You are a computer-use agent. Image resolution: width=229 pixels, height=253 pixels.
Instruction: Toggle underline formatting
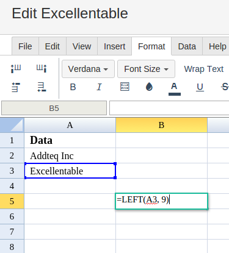(x=200, y=87)
